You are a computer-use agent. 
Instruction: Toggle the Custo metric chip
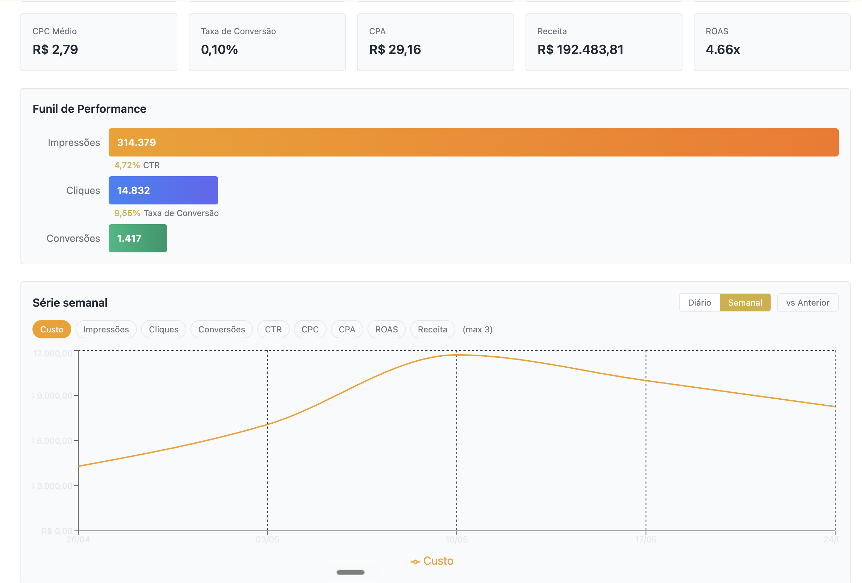coord(51,329)
